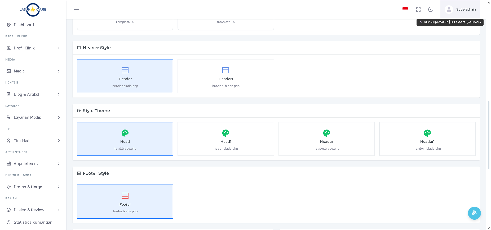Viewport: 491px width, 230px height.
Task: Expand the Profil Klinik sidebar menu
Action: 33,48
